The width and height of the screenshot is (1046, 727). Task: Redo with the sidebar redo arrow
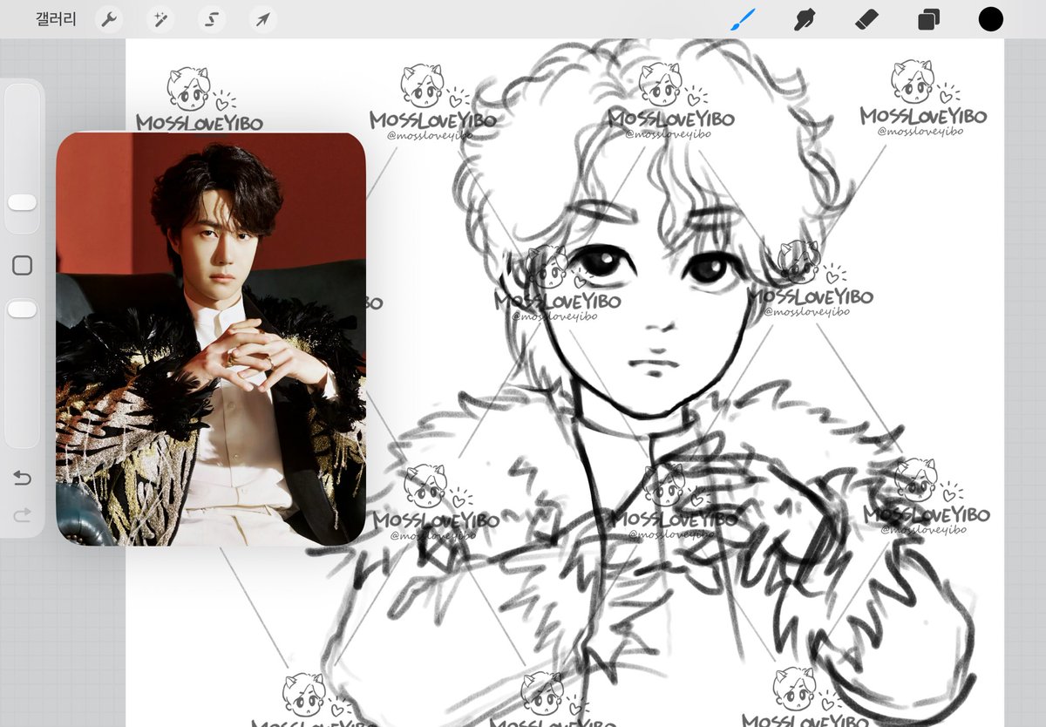coord(23,515)
